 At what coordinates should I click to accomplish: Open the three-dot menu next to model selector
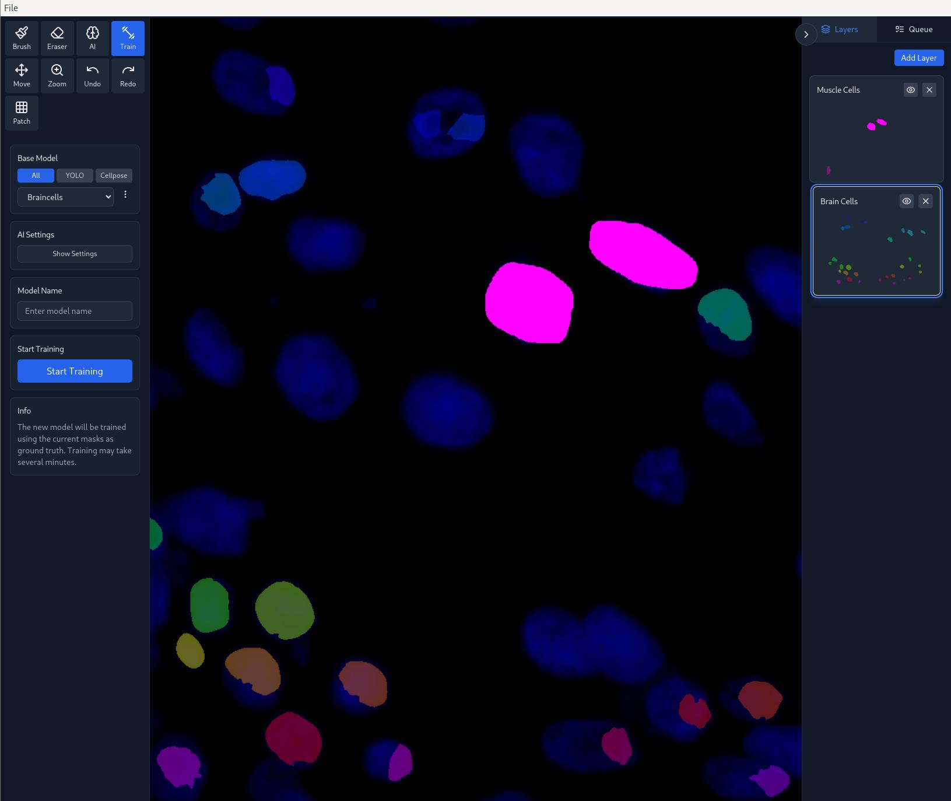(125, 195)
